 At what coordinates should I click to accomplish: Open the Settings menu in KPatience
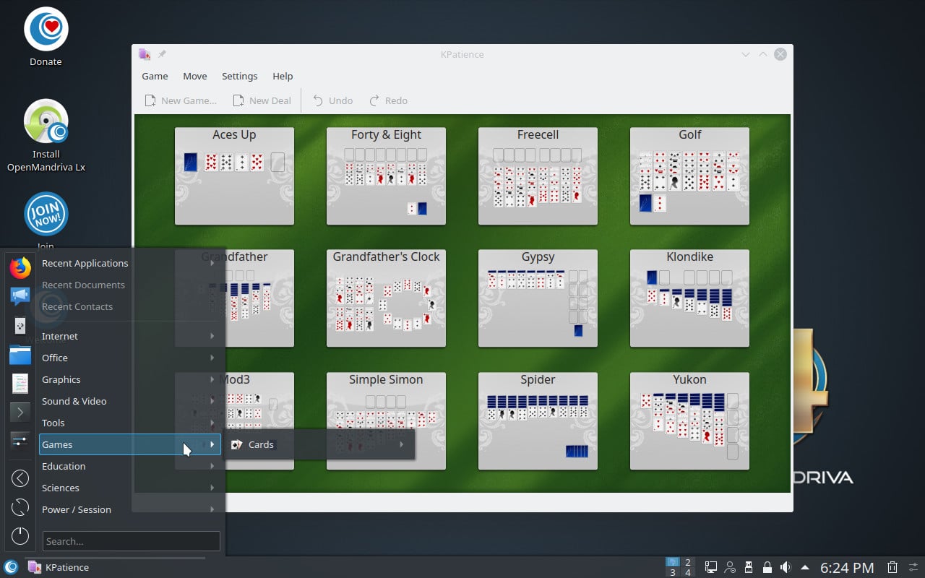[239, 76]
